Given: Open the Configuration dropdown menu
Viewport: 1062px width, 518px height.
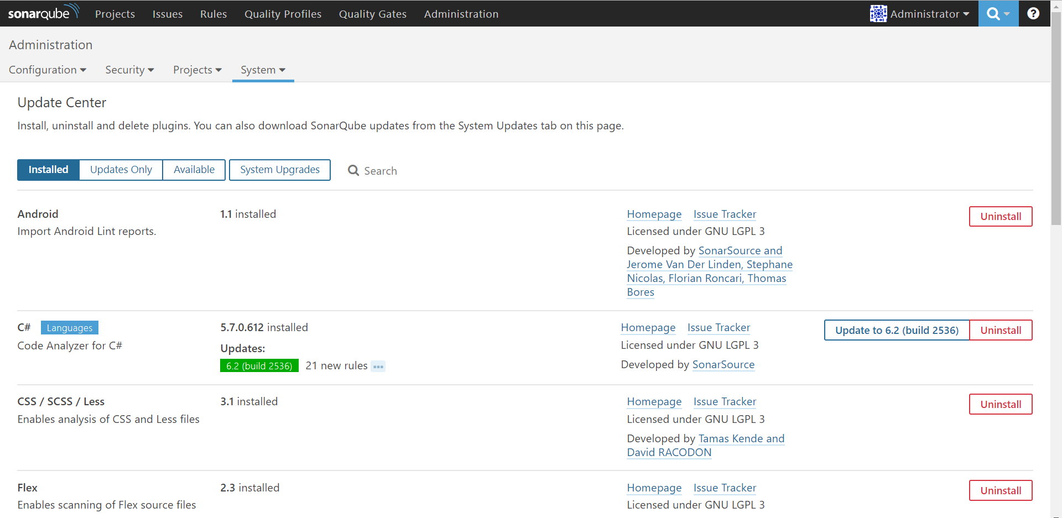Looking at the screenshot, I should (x=48, y=70).
